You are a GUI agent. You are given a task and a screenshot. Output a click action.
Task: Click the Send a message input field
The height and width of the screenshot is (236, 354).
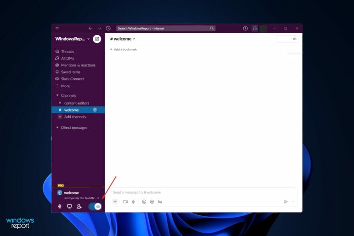coord(200,192)
